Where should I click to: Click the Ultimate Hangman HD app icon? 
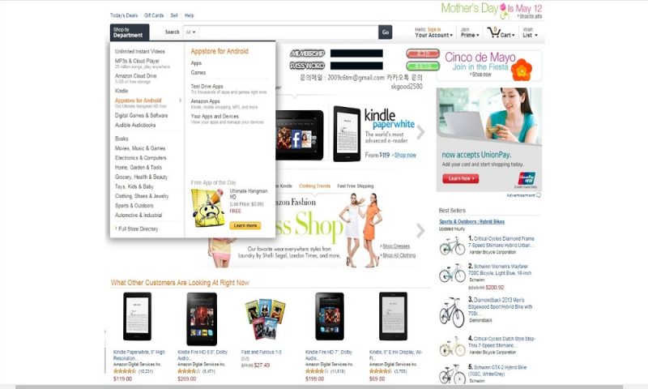(208, 208)
